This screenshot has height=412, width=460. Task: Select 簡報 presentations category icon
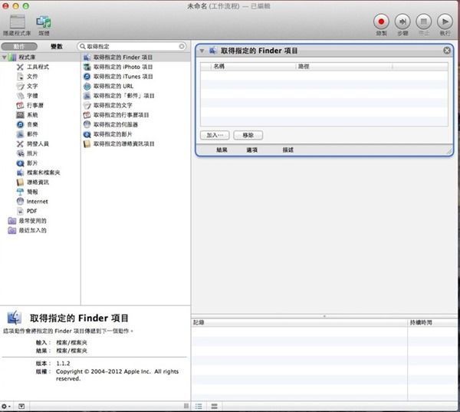[20, 192]
